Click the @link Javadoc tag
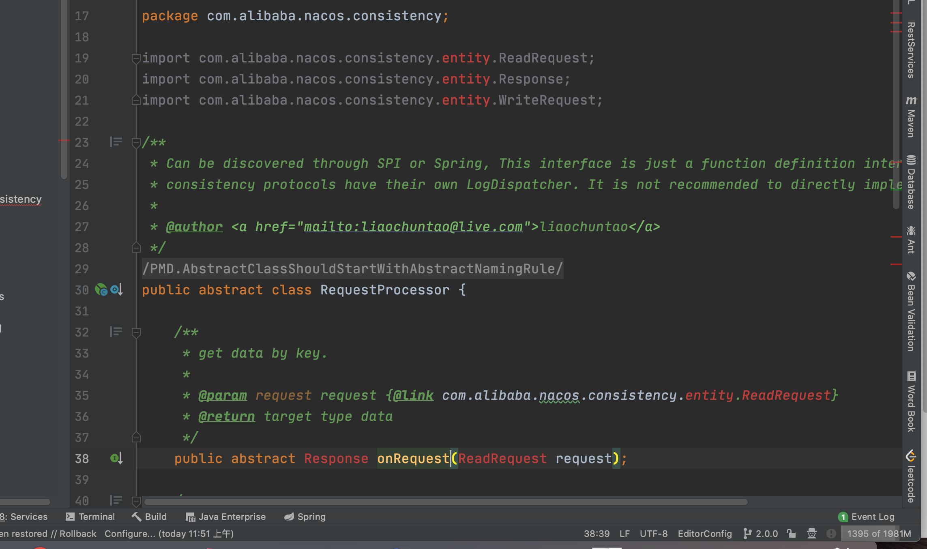The width and height of the screenshot is (927, 549). click(x=413, y=395)
